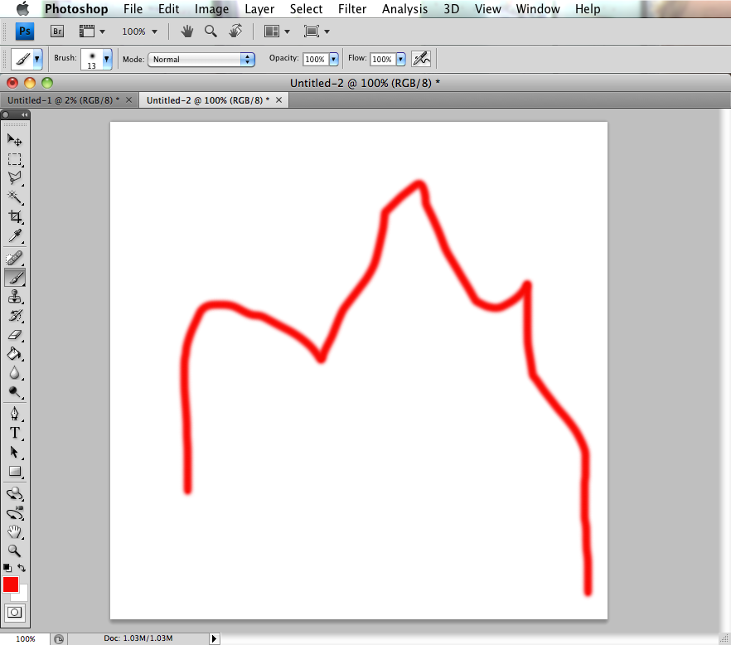Click the Ps application icon
Screen dimensions: 731x645
(25, 32)
